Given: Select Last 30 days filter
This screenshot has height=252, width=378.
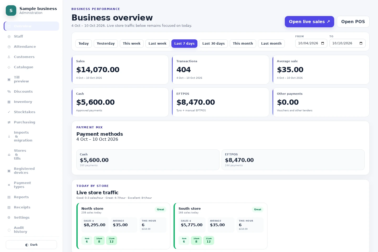Looking at the screenshot, I should 213,44.
